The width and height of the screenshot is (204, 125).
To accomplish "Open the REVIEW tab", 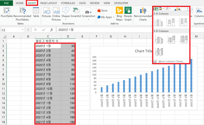I will pos(95,3).
